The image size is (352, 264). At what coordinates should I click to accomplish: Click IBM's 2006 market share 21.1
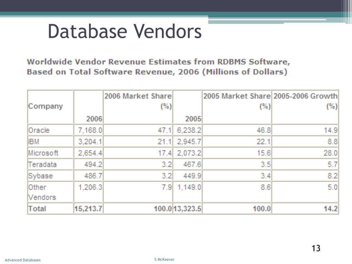coord(165,142)
